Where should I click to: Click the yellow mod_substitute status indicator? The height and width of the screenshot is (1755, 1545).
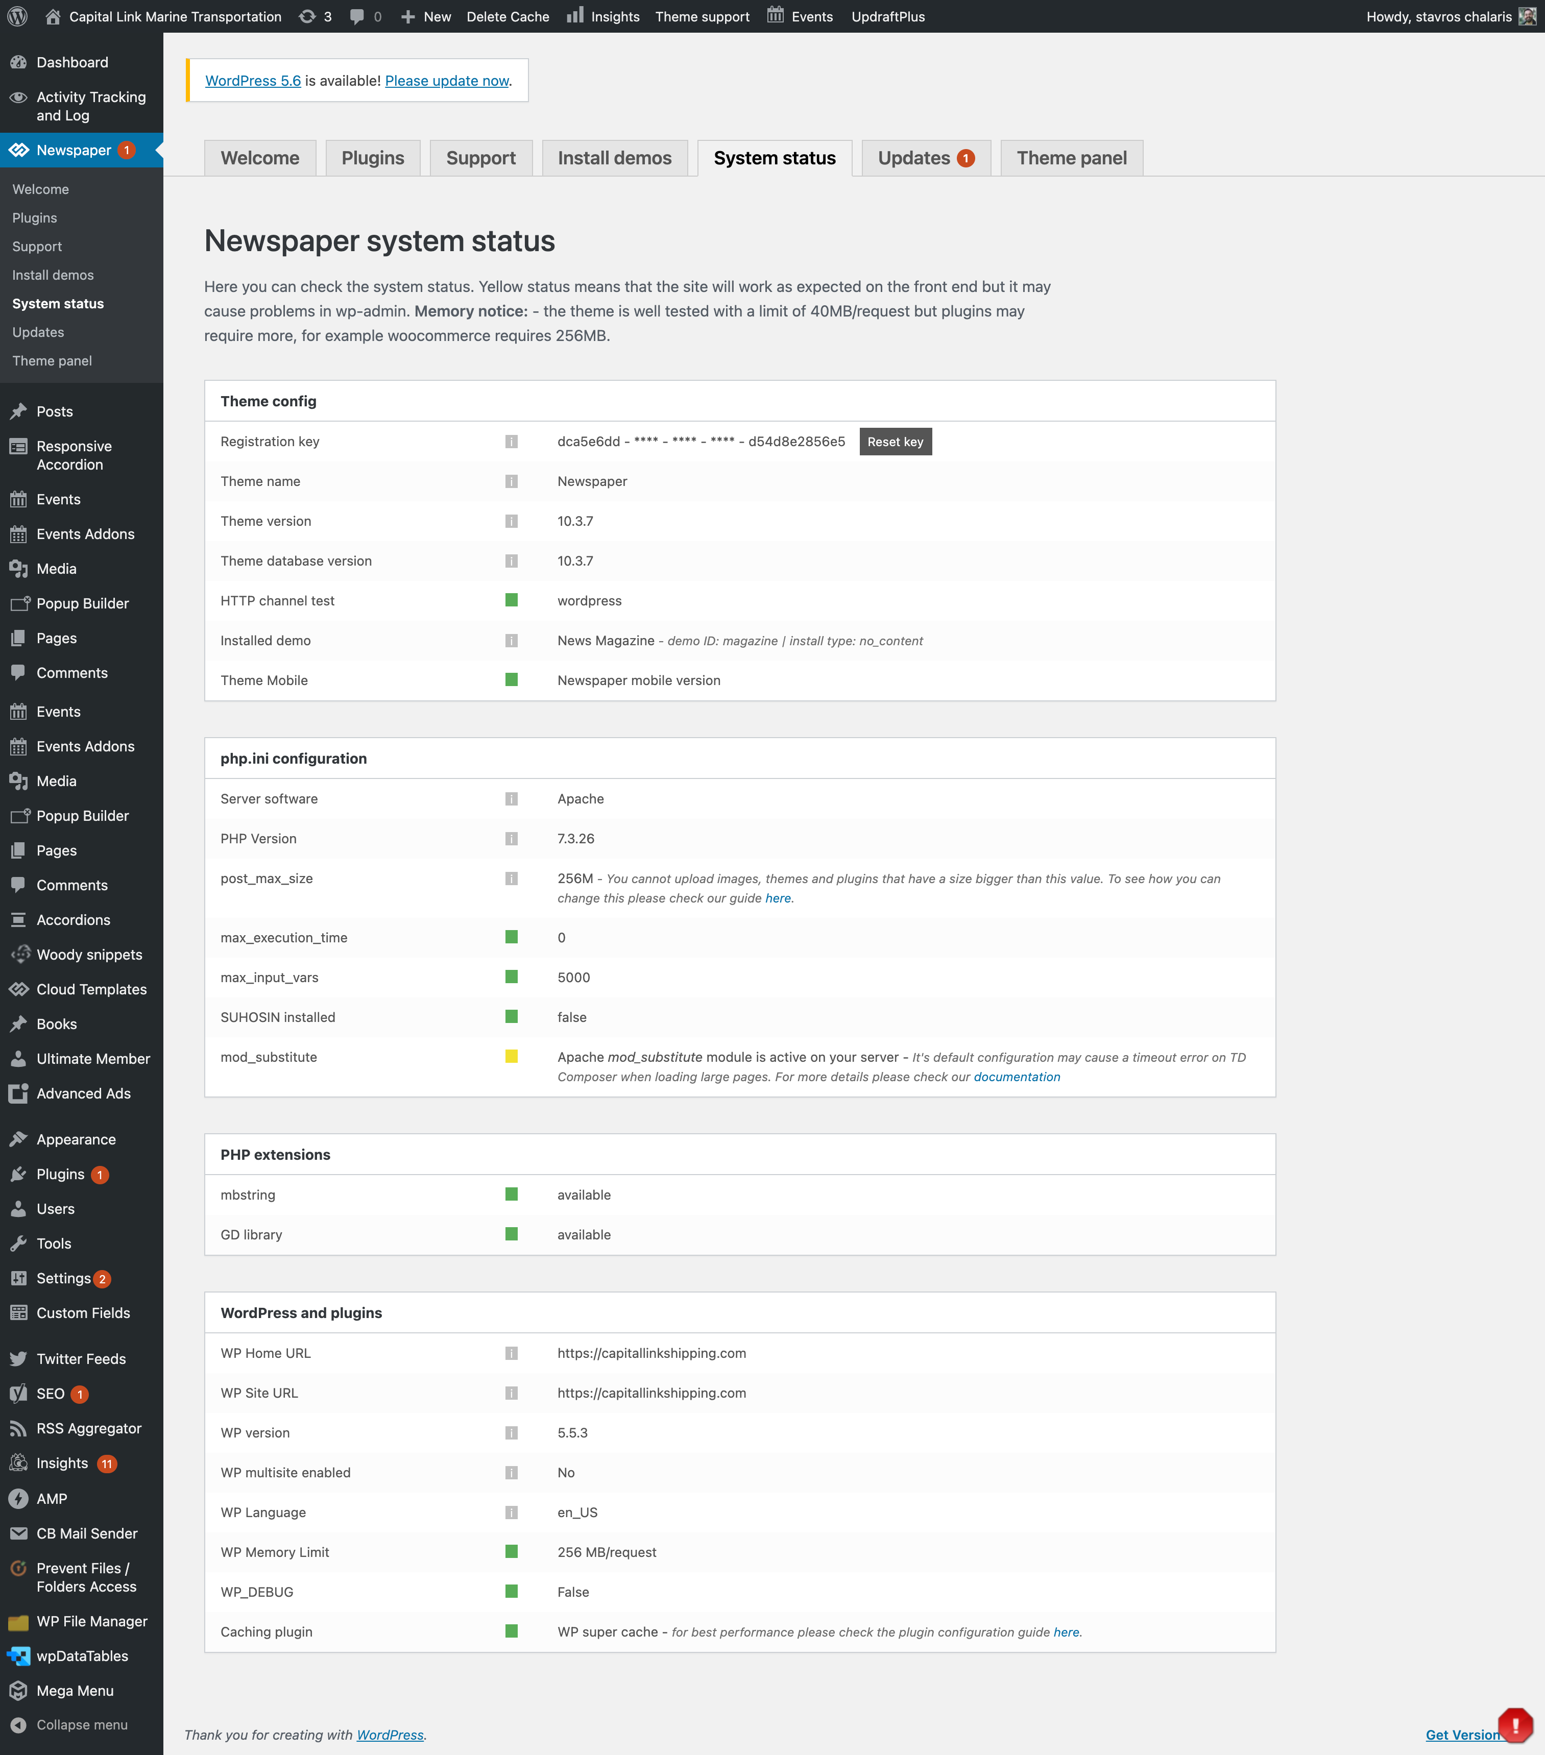[x=511, y=1057]
